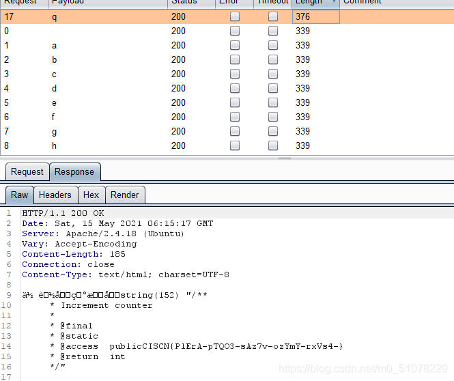The image size is (454, 381).
Task: Toggle Timeout checkbox for payload d row
Action: (x=273, y=88)
